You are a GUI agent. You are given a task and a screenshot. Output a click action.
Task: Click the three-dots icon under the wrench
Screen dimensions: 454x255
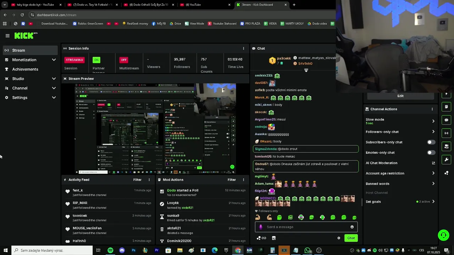click(446, 173)
